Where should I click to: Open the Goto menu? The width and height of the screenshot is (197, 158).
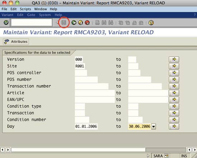31,15
